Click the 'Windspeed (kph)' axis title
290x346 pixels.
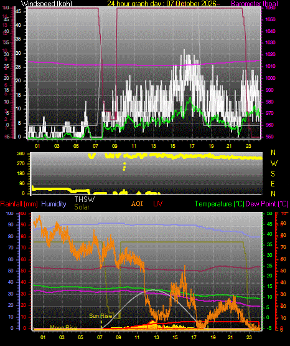pos(46,4)
